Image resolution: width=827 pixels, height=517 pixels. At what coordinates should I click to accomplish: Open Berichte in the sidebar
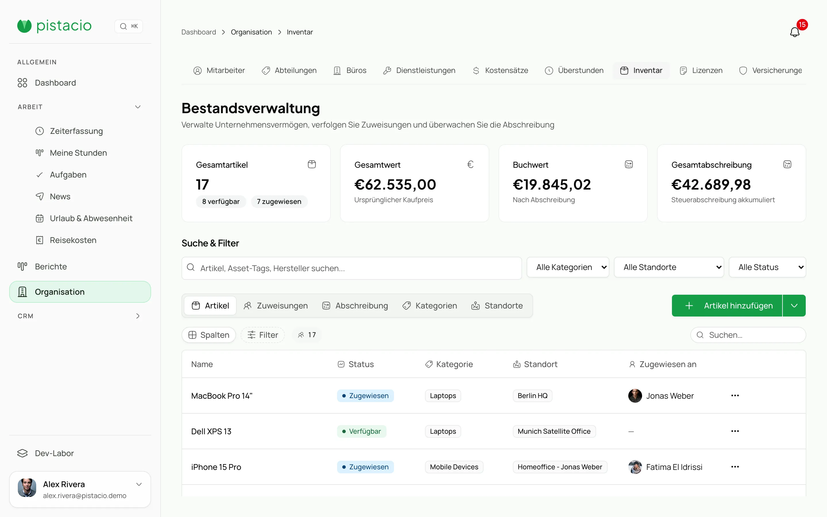click(x=80, y=267)
